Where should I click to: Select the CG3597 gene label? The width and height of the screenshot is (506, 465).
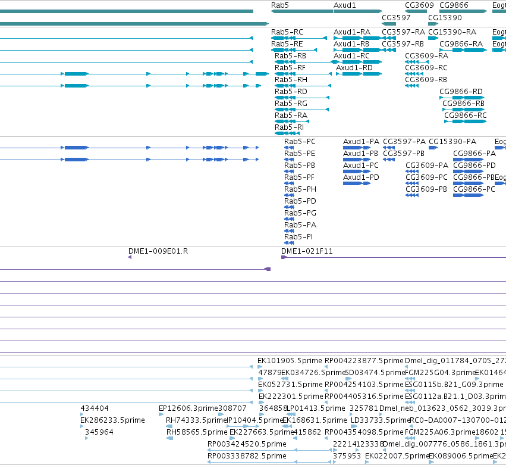(396, 17)
